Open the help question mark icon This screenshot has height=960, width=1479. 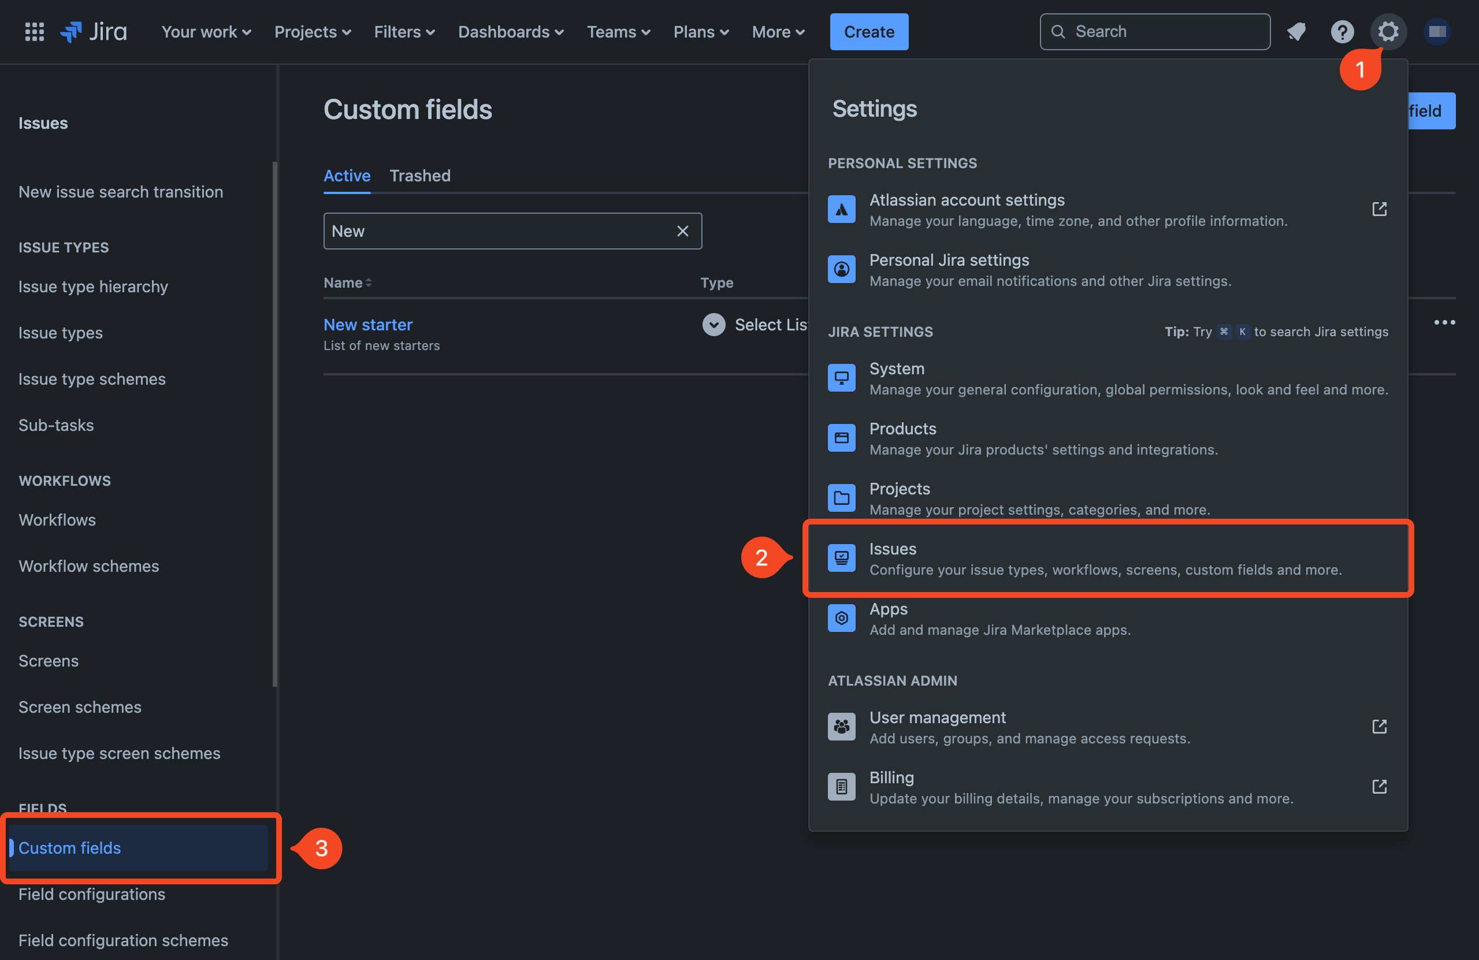[1342, 32]
